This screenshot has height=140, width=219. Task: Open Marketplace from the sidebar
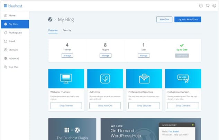[x=15, y=32]
